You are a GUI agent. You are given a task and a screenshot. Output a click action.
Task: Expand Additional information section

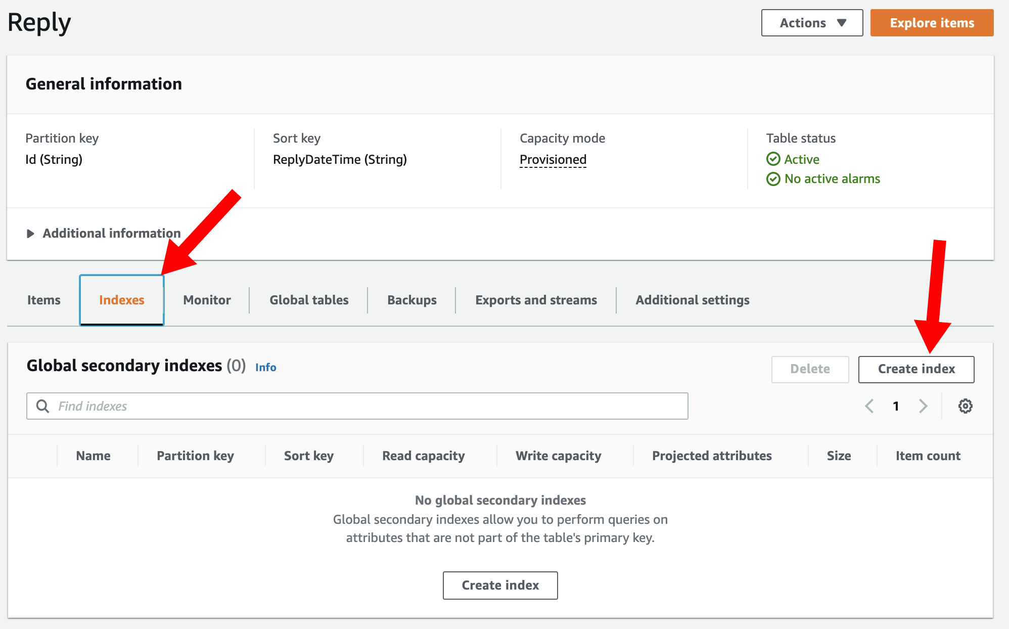(x=104, y=234)
